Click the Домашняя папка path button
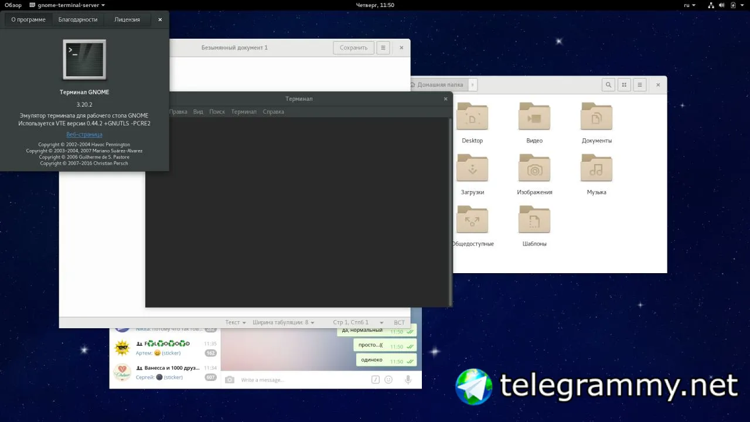The width and height of the screenshot is (750, 422). [x=439, y=85]
